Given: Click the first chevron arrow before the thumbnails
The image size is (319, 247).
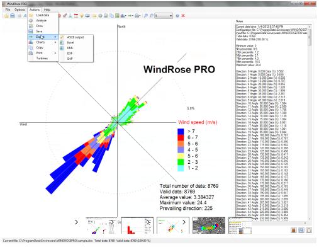Looking at the screenshot, I should click(x=77, y=222).
